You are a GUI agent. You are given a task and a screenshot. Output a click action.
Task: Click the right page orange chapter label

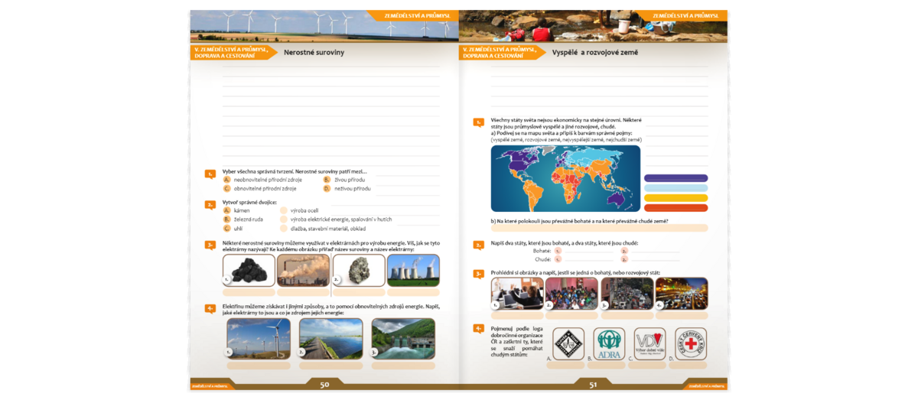pos(503,53)
